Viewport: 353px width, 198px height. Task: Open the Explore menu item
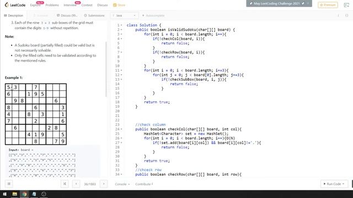coord(35,5)
